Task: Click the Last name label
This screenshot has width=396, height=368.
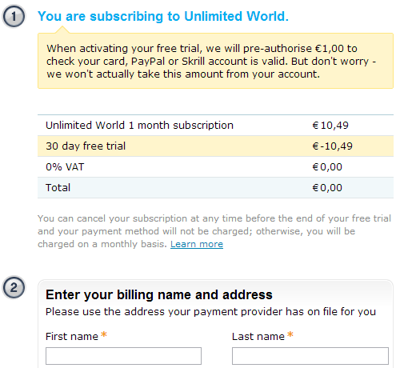Action: [258, 337]
